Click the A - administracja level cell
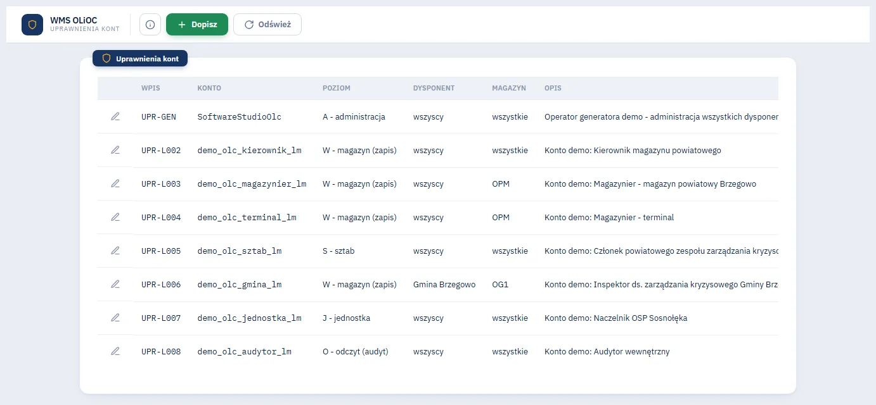The height and width of the screenshot is (405, 876). [354, 117]
